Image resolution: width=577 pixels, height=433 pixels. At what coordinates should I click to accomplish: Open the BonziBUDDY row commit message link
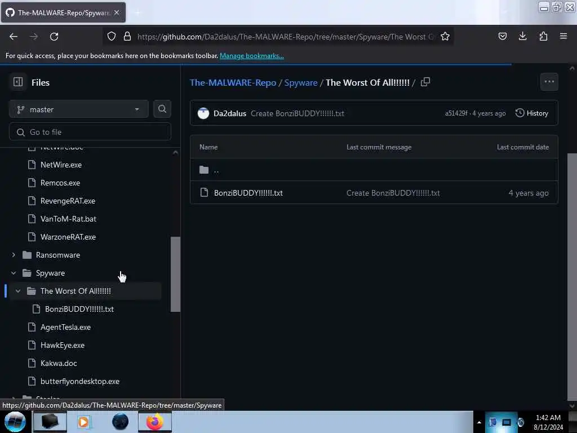coord(393,193)
